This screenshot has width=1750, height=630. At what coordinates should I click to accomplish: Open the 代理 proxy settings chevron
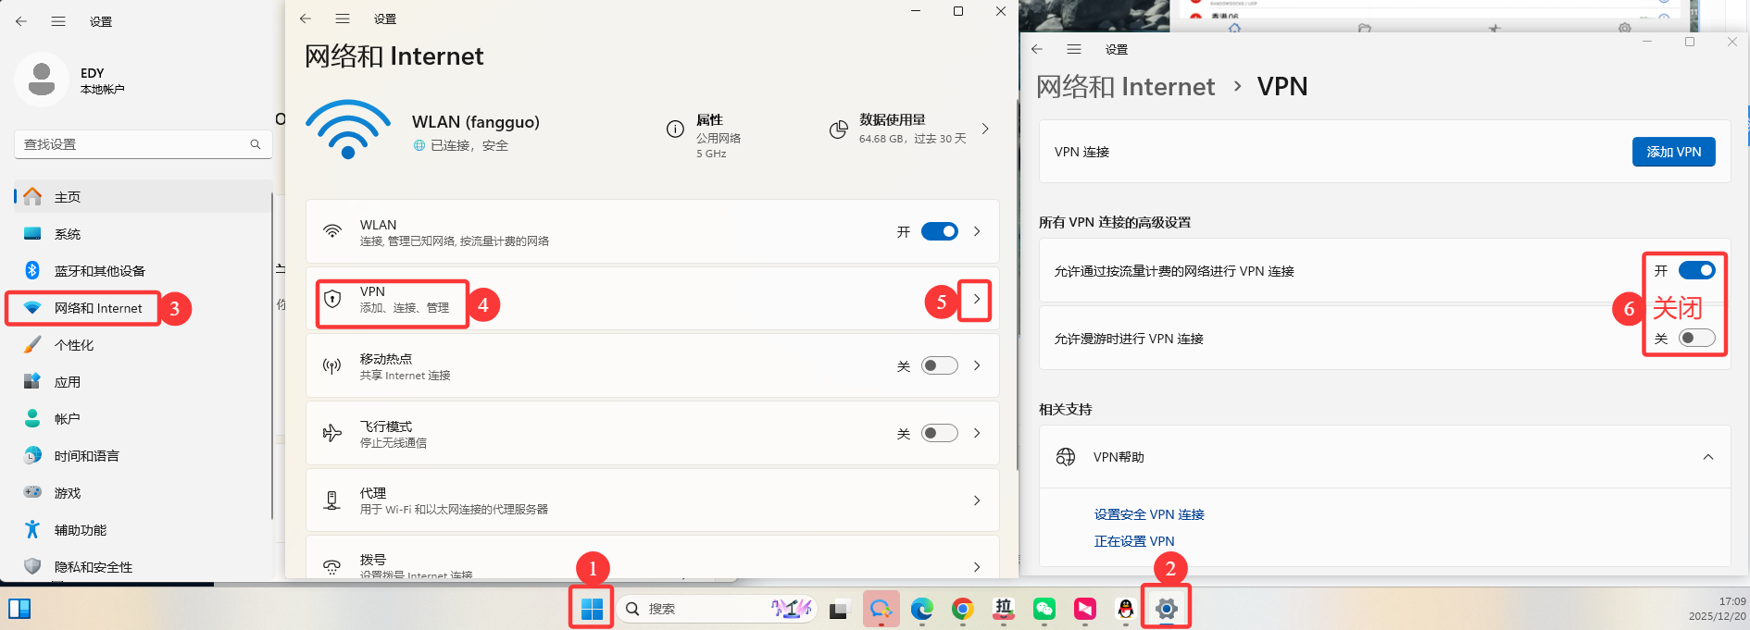pos(976,500)
